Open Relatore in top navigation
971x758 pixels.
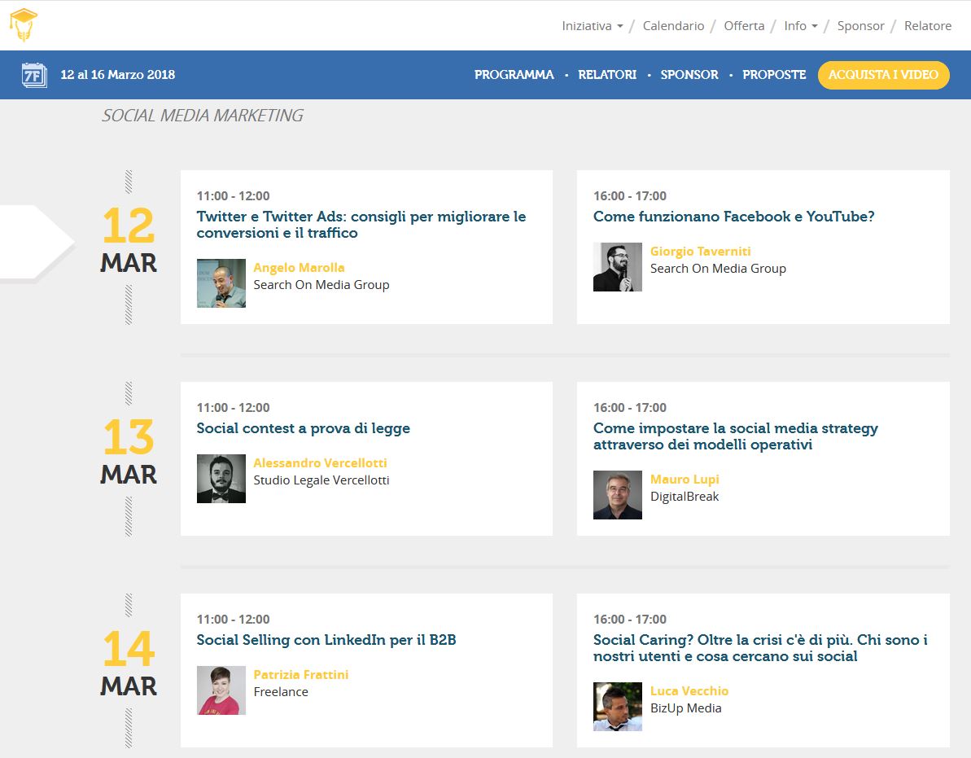click(x=927, y=26)
